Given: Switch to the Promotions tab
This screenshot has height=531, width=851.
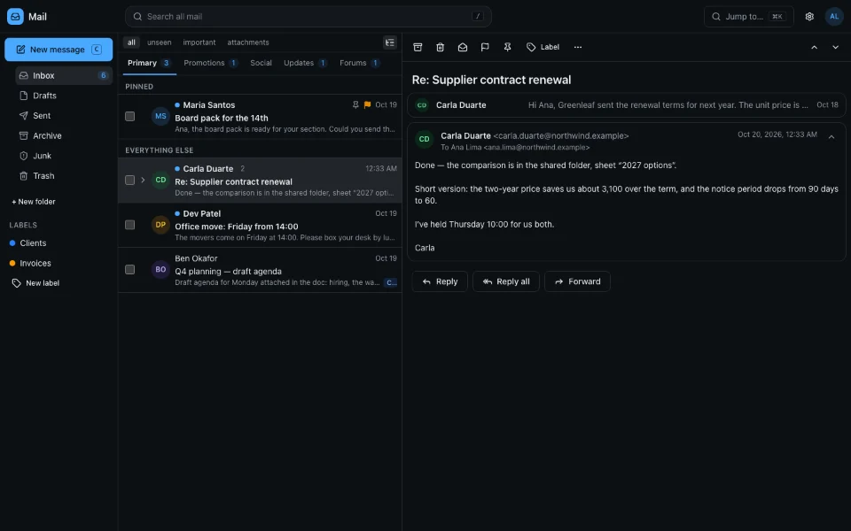Looking at the screenshot, I should click(x=211, y=63).
